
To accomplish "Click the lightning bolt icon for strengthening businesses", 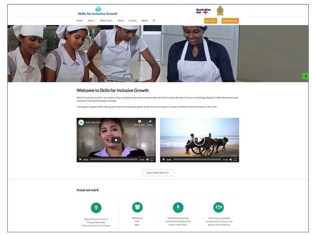I will pos(178,207).
